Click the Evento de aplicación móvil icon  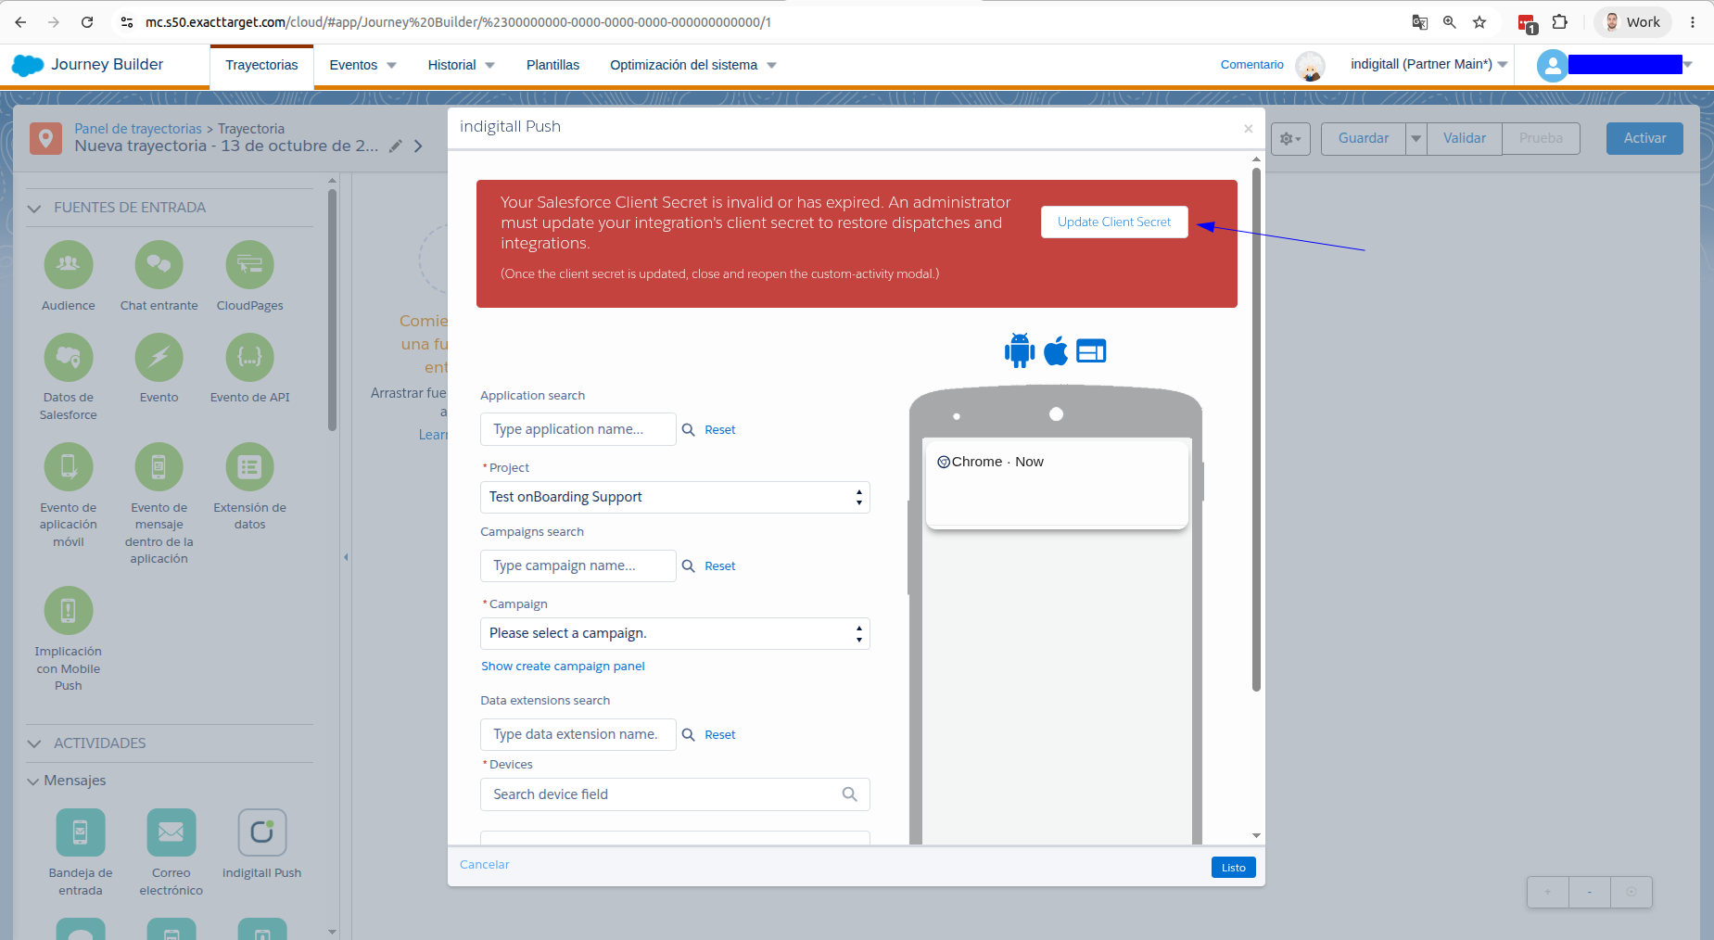point(69,467)
